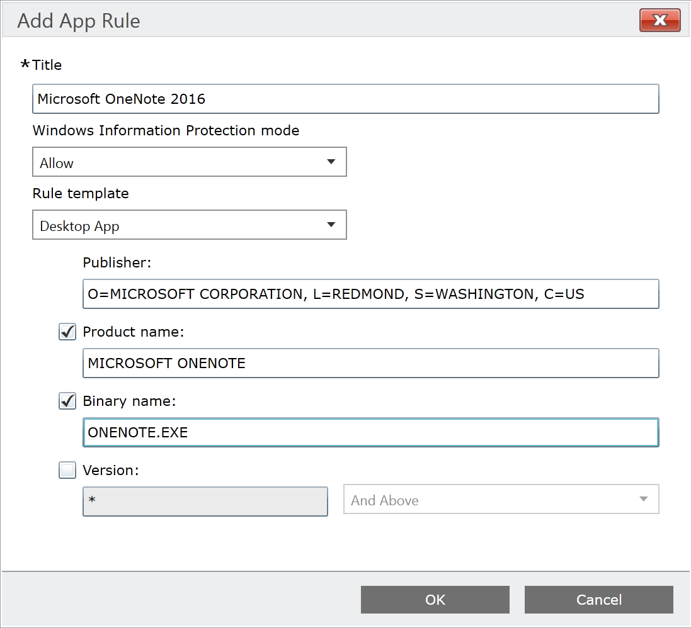The image size is (691, 628).
Task: Open the Rule template dropdown
Action: coord(189,225)
